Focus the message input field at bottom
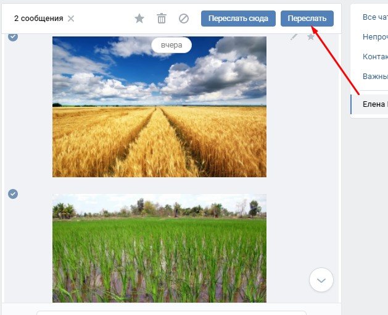The image size is (388, 315). [171, 313]
